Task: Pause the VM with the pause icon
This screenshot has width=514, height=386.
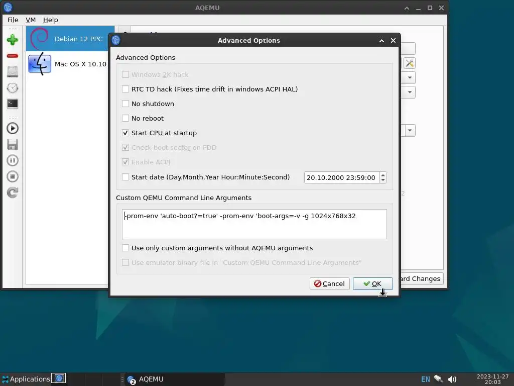Action: coord(13,160)
